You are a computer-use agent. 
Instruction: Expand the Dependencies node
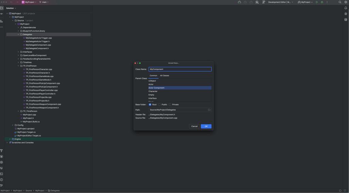click(x=18, y=28)
